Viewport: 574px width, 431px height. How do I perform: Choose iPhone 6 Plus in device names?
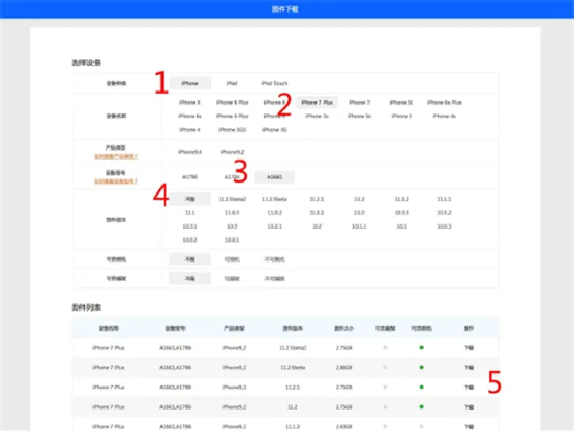(x=232, y=116)
